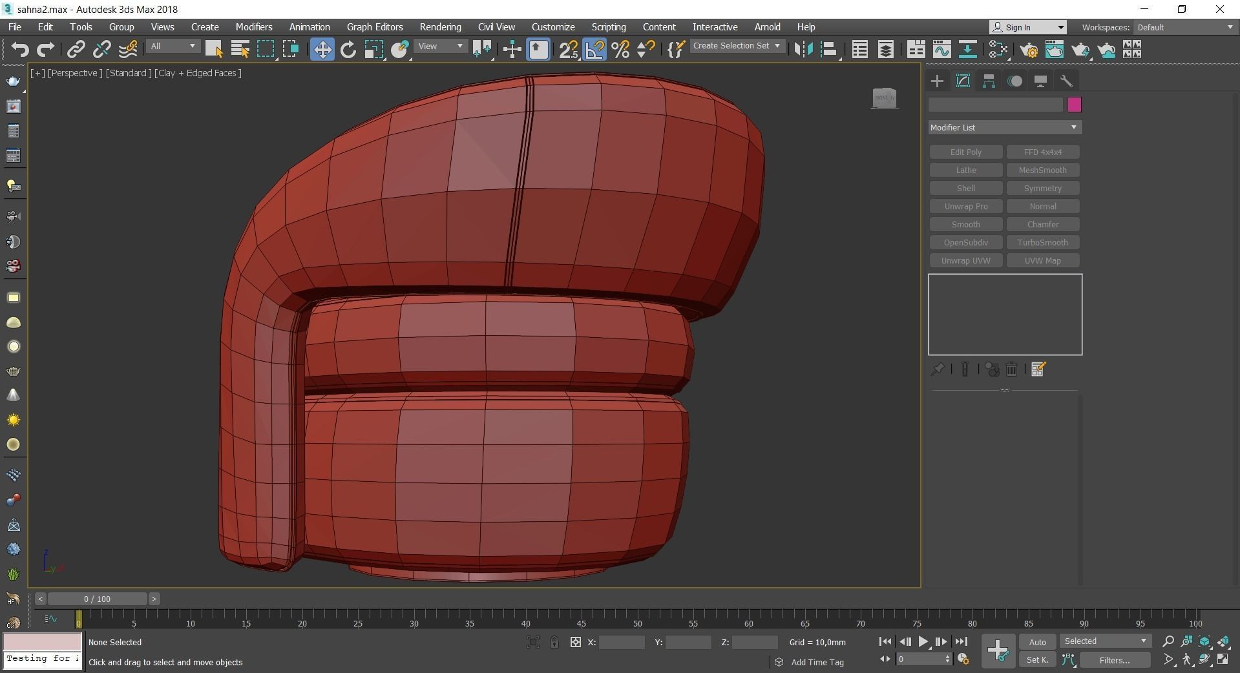Image resolution: width=1240 pixels, height=673 pixels.
Task: Toggle Percent Snap button
Action: point(620,50)
